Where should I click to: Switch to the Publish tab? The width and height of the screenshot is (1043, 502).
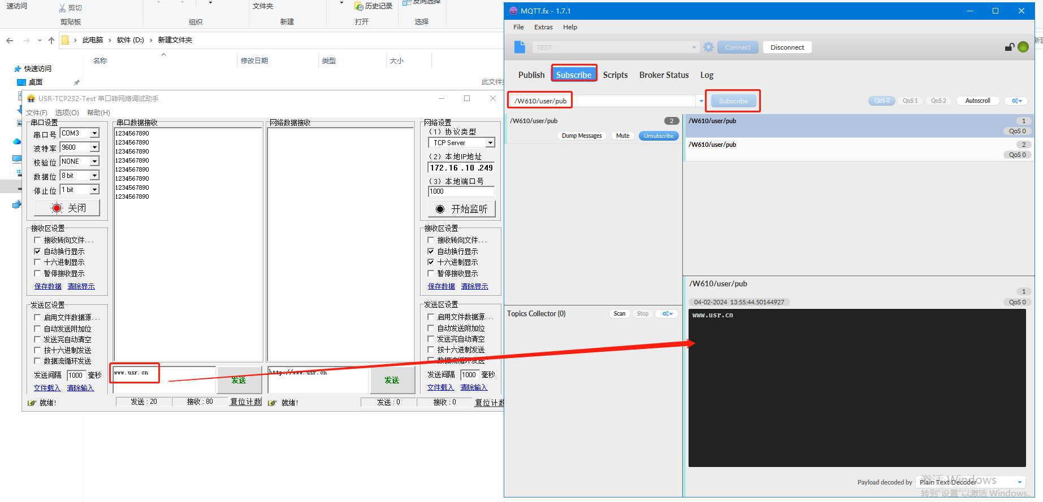coord(531,75)
